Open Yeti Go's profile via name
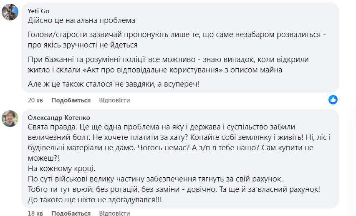 coord(38,11)
